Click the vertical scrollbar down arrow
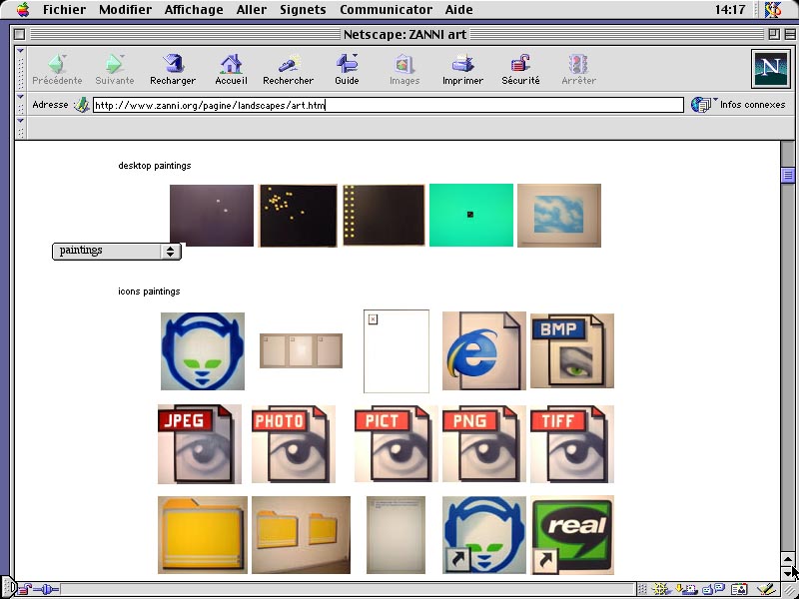 click(x=788, y=573)
